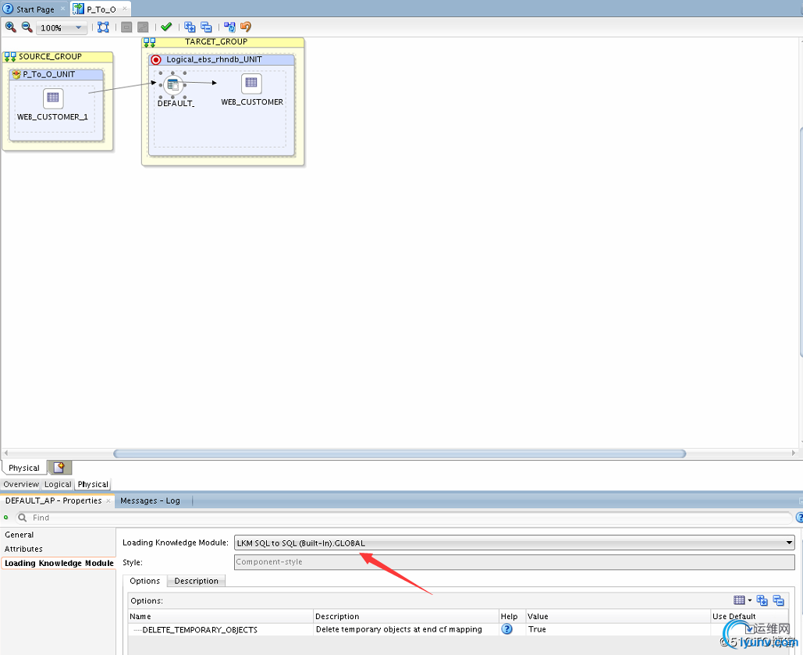Screen dimensions: 803x655
Task: Select the General properties section
Action: (x=19, y=535)
